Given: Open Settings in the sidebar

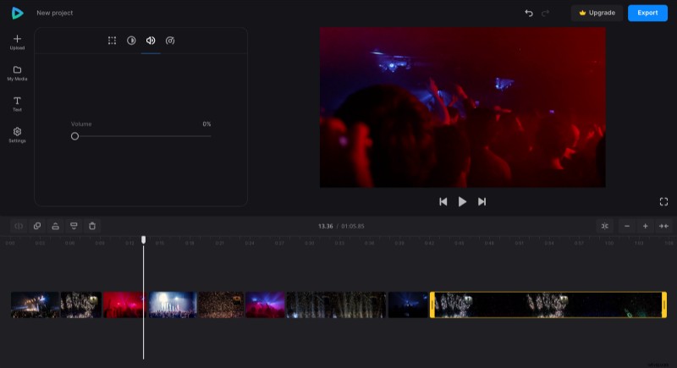Looking at the screenshot, I should pyautogui.click(x=17, y=135).
